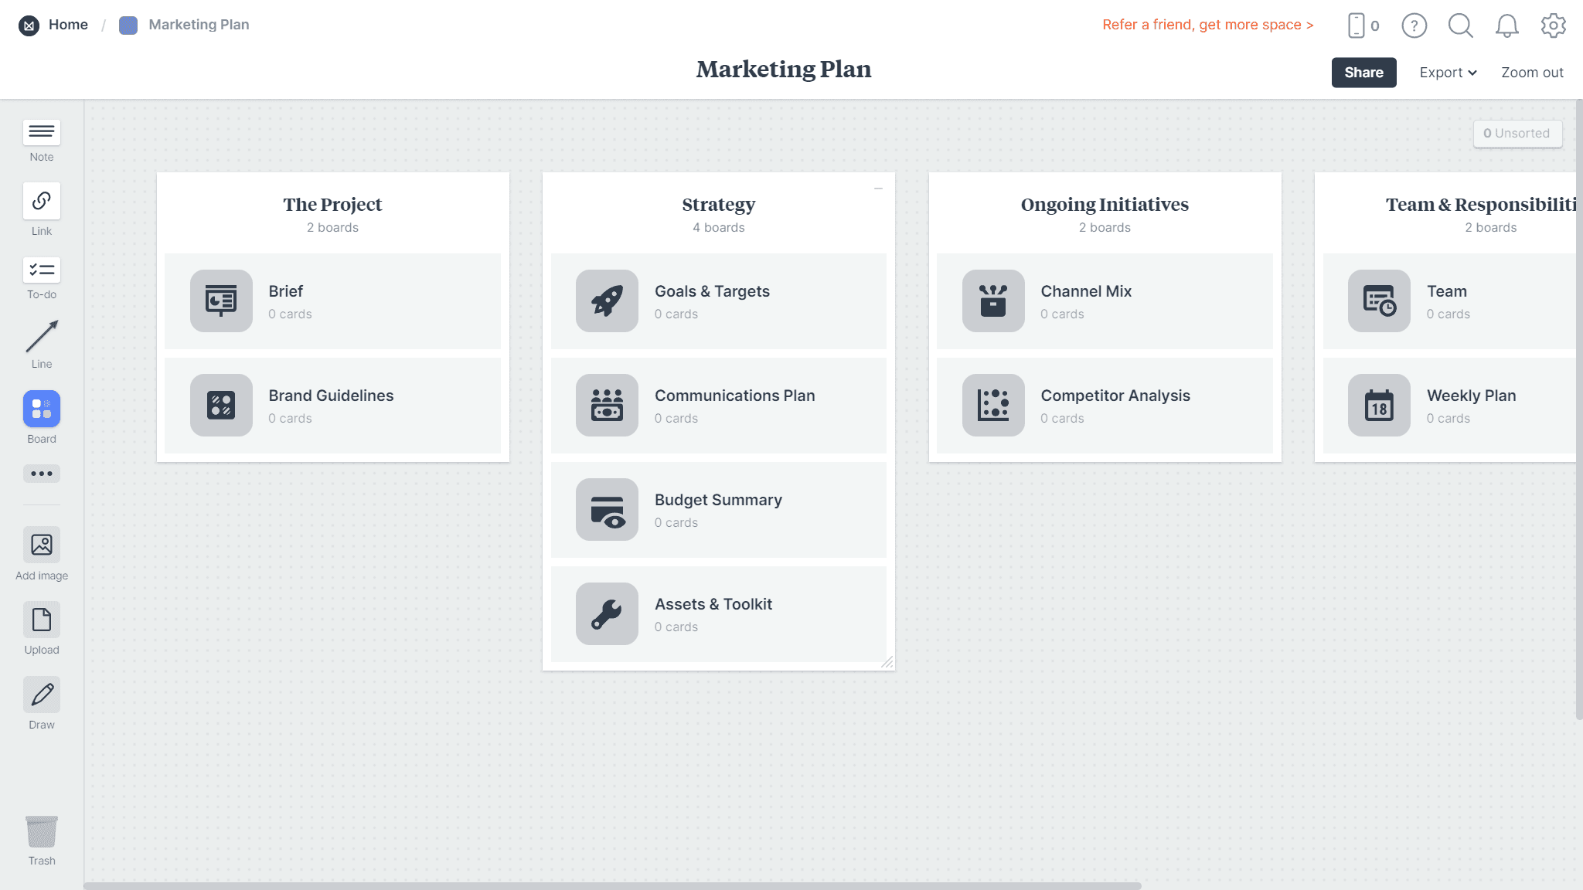The image size is (1583, 890).
Task: Click the horizontal scrollbar at bottom
Action: click(x=612, y=885)
